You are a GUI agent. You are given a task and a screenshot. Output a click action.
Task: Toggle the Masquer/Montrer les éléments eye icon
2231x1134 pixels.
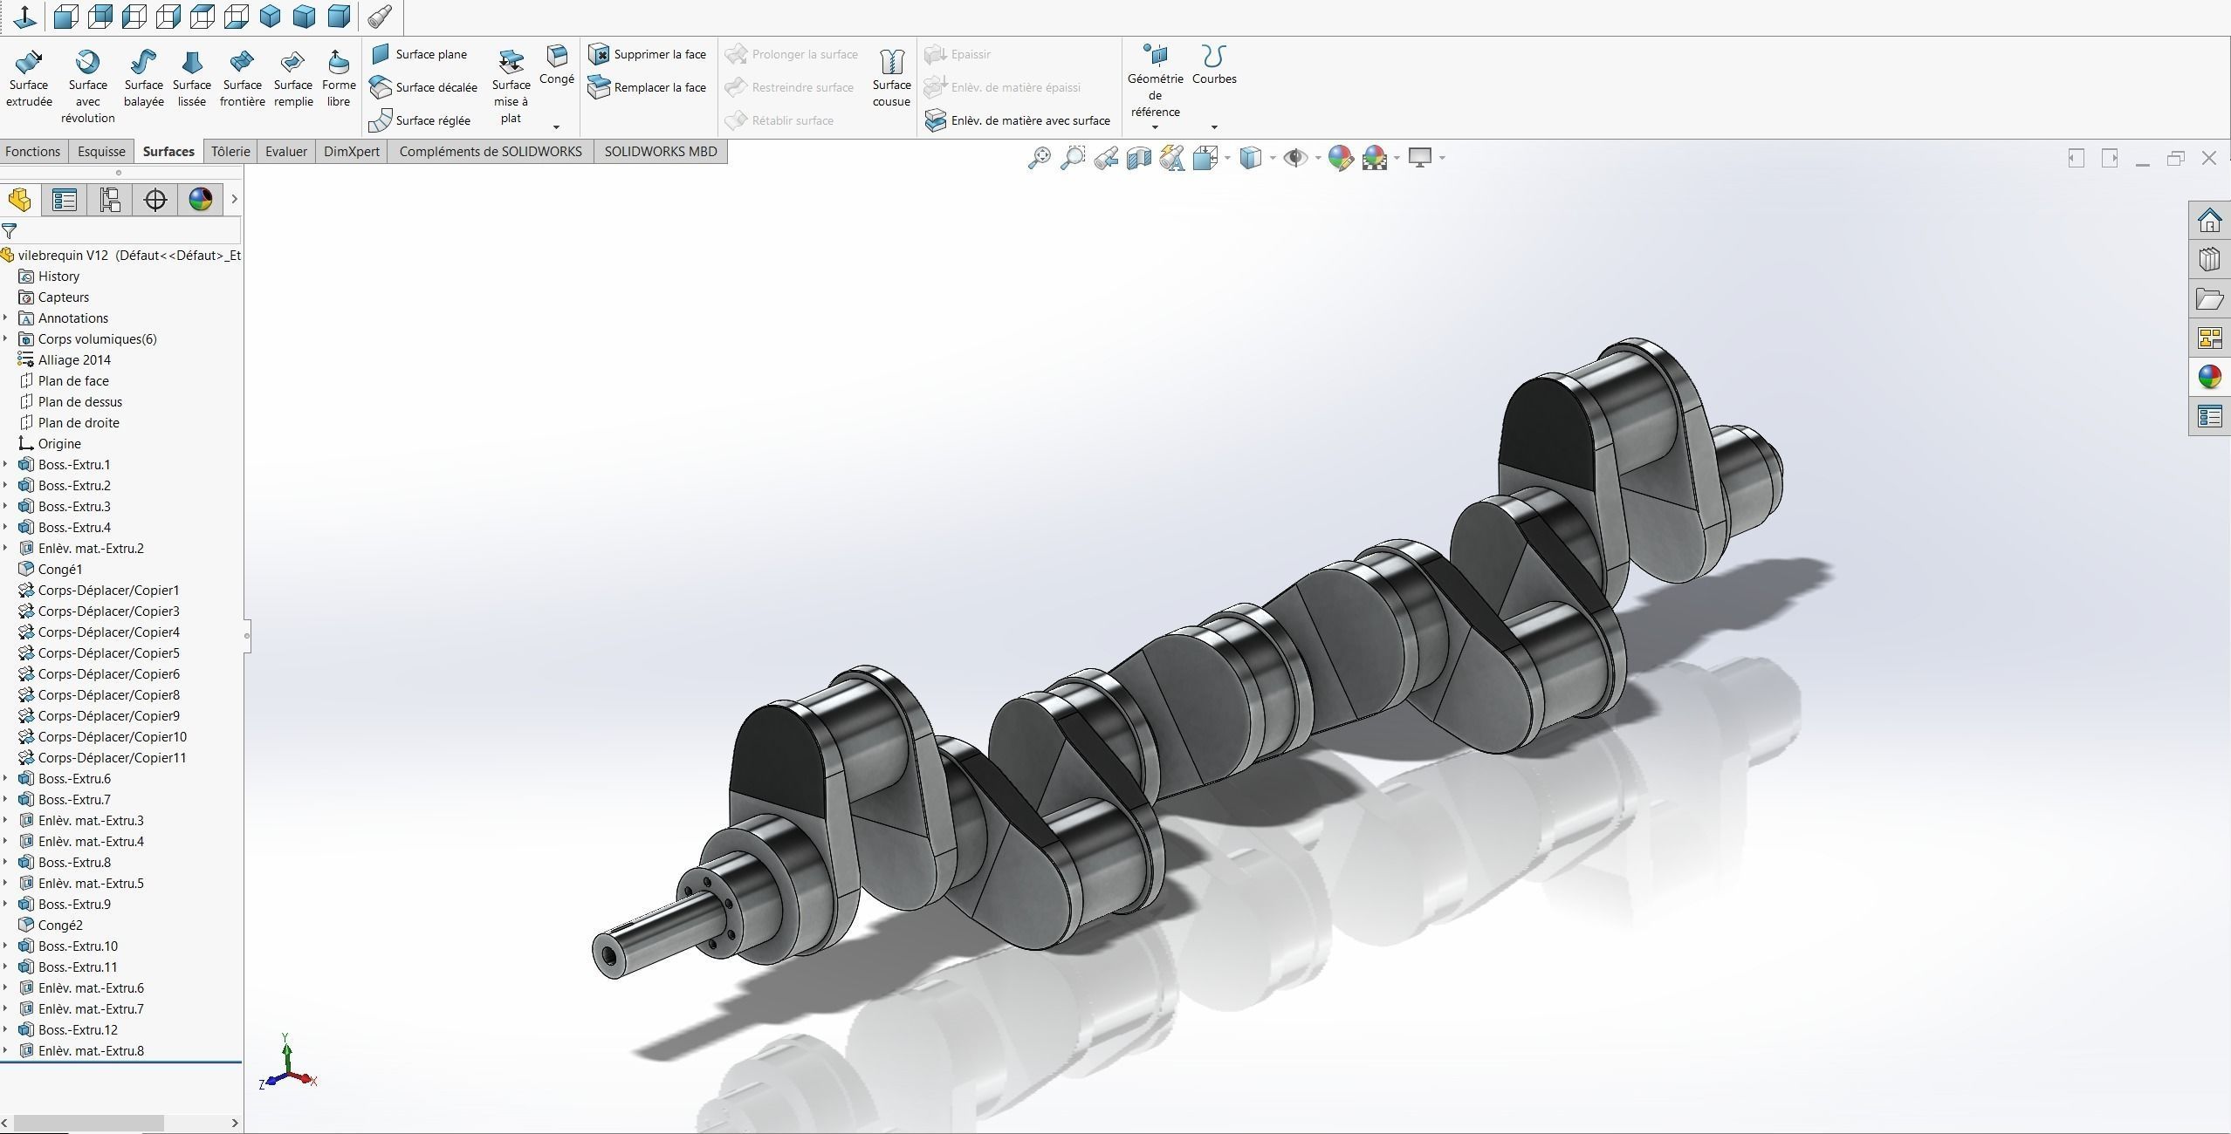(1296, 158)
